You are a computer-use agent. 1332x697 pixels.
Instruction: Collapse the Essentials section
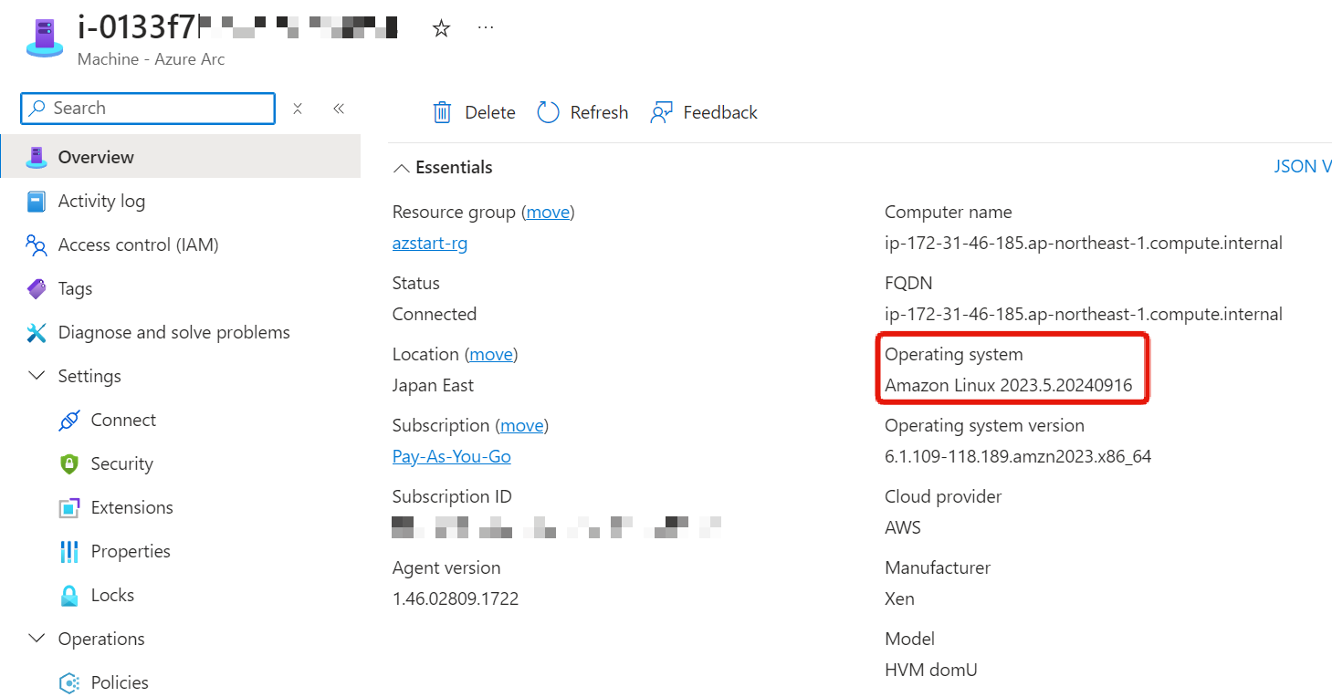click(443, 167)
